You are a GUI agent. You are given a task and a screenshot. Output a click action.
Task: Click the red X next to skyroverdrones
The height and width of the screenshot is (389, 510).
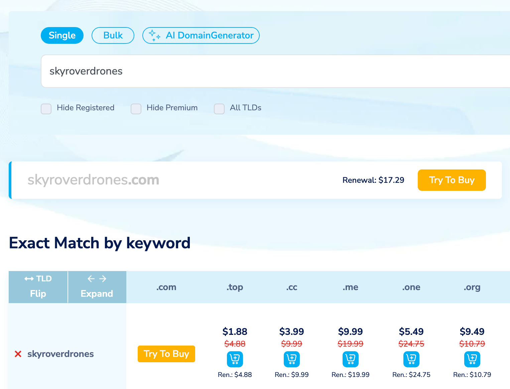(18, 354)
